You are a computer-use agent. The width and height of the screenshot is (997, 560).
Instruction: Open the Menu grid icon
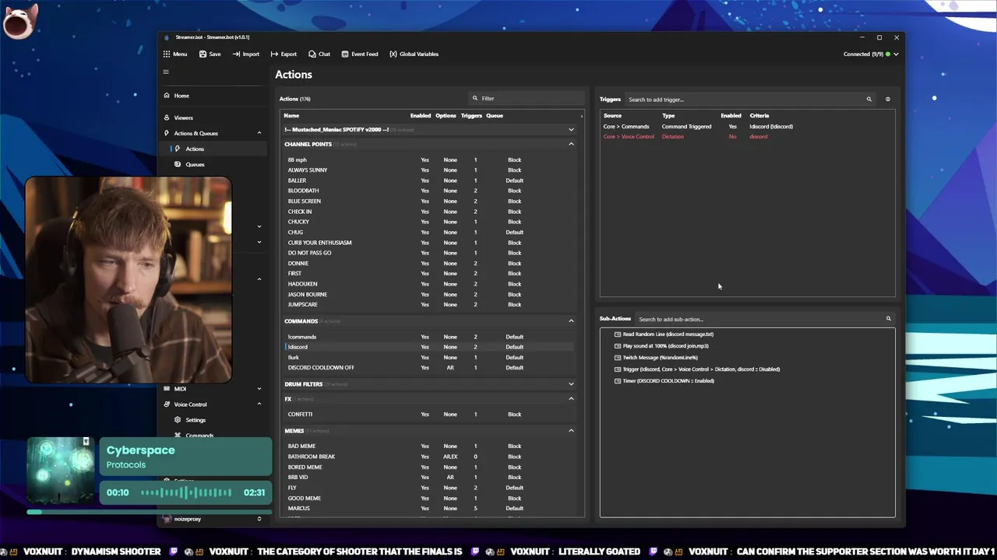coord(167,54)
